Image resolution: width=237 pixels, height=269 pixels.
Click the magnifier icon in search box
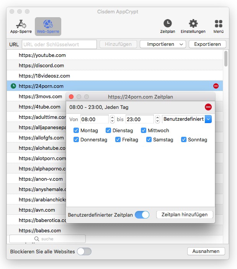(x=37, y=239)
